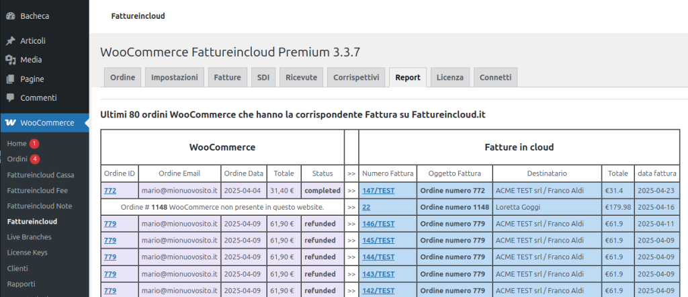Click the Commenti speech bubble icon

click(11, 98)
